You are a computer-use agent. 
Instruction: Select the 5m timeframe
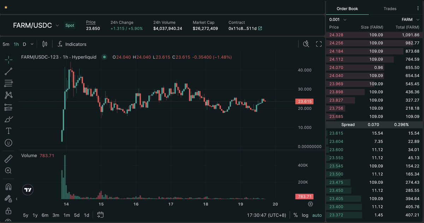click(6, 44)
